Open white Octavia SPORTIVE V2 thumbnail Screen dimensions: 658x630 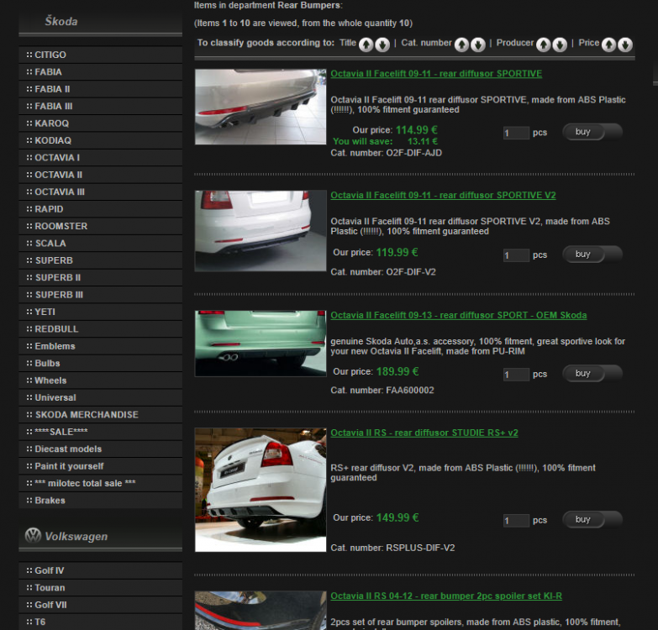tap(261, 231)
